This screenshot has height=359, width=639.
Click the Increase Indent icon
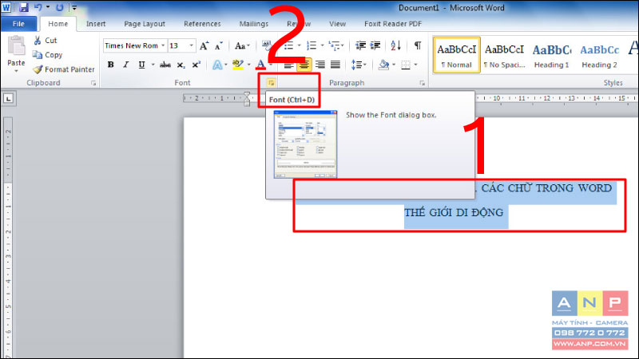pyautogui.click(x=375, y=45)
